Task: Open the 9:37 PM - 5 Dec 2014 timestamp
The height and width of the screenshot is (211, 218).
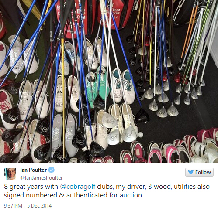Action: [x=28, y=206]
